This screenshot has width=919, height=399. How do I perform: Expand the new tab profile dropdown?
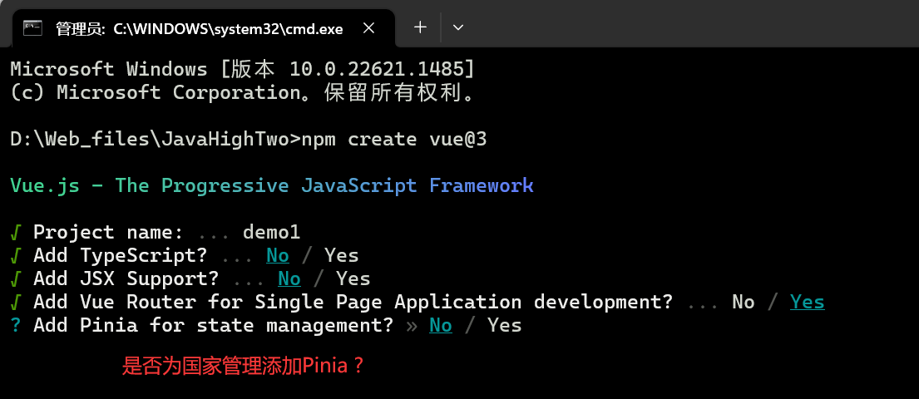[x=458, y=27]
